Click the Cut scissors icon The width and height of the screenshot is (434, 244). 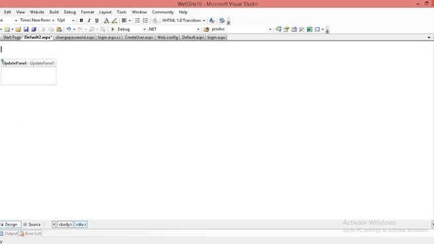click(x=43, y=29)
